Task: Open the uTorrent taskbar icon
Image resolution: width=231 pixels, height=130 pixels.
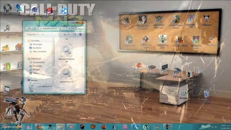Action: coord(145,127)
